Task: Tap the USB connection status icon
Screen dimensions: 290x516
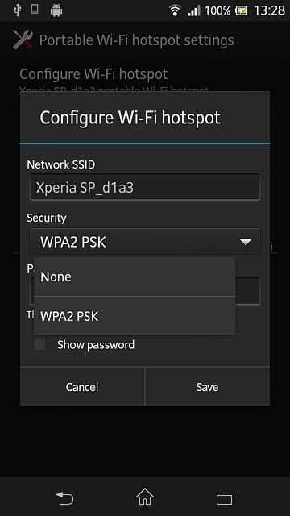Action: pyautogui.click(x=17, y=10)
